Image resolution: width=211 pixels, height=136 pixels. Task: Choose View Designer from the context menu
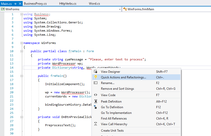[x=136, y=71]
